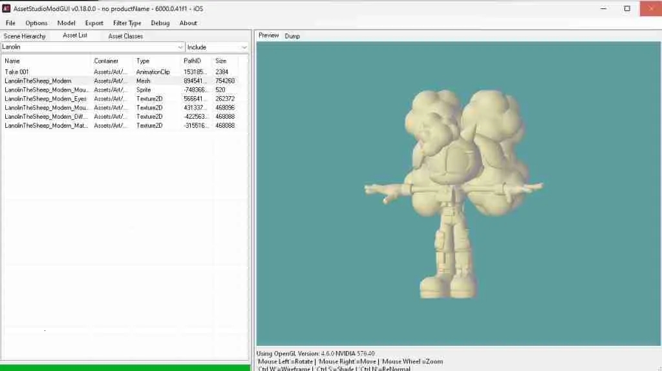Sort assets by Container column header

(x=112, y=61)
